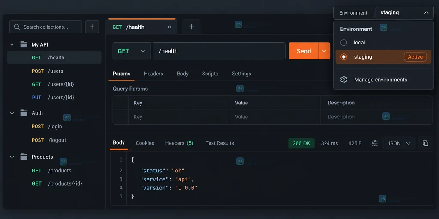Click the 324 ms response time
Image resolution: width=439 pixels, height=219 pixels.
click(x=329, y=143)
